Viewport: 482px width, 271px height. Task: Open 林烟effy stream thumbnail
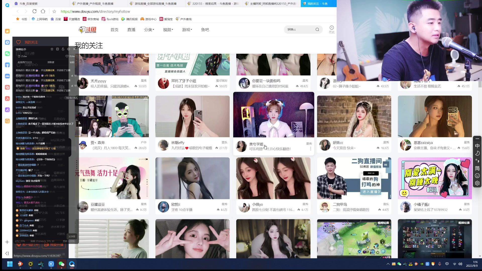193,116
